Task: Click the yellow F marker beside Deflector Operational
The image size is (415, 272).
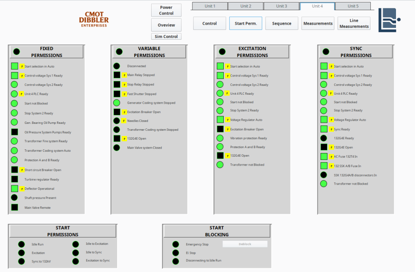Action: (22, 189)
